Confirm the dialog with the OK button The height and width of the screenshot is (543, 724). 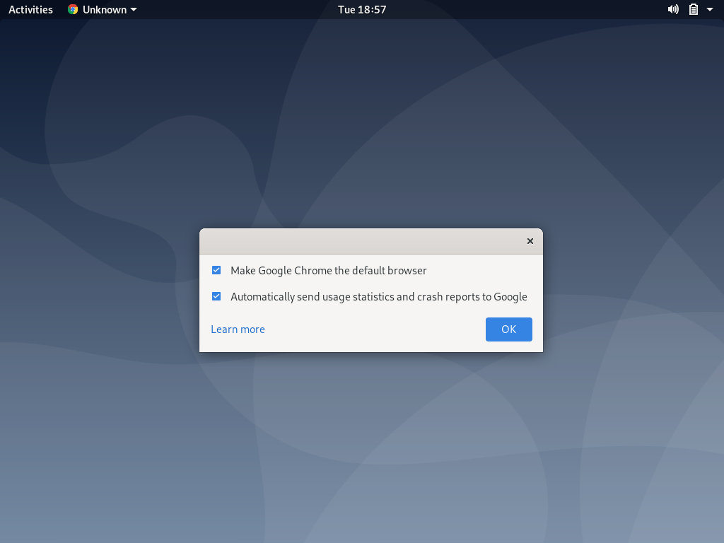tap(508, 329)
